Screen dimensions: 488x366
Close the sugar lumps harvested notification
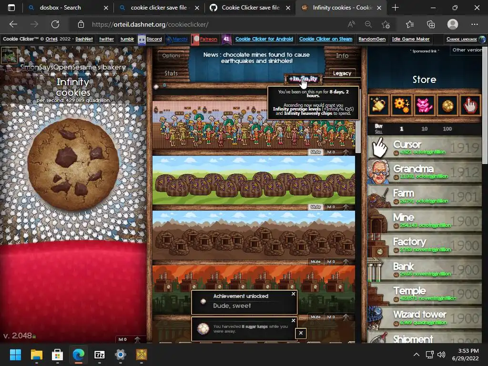[293, 320]
